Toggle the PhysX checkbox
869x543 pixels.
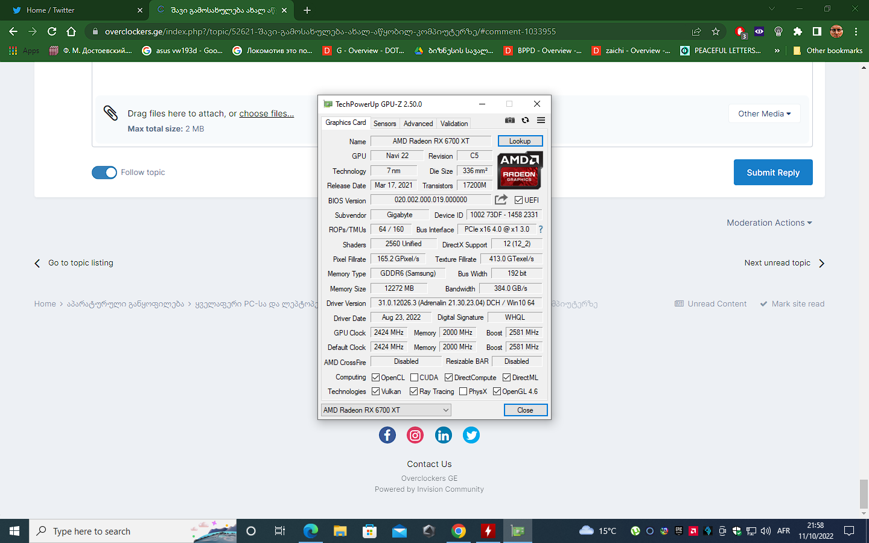coord(463,392)
